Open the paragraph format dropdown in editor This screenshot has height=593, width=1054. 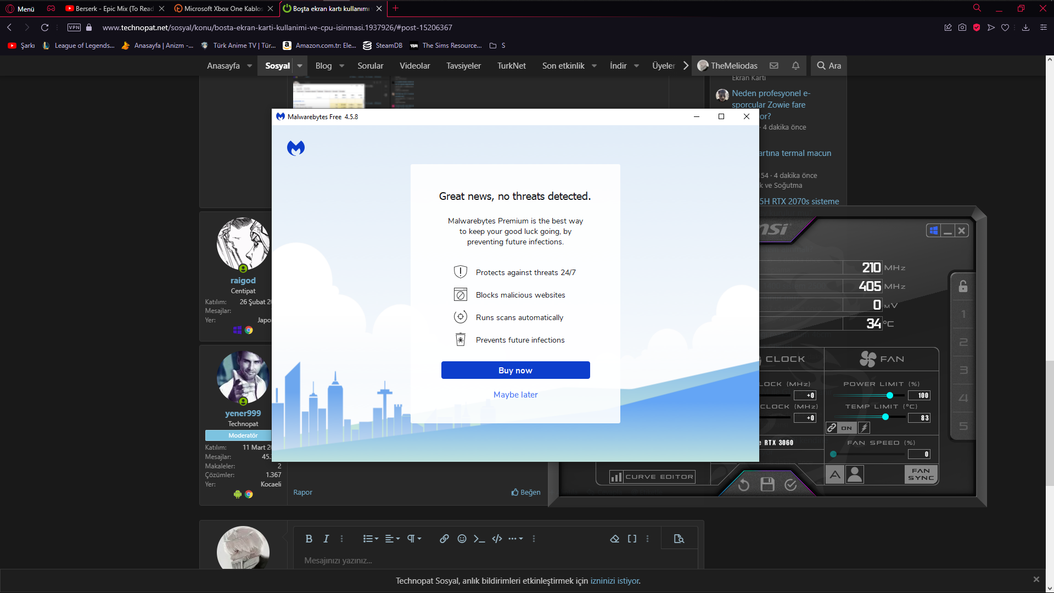coord(414,539)
